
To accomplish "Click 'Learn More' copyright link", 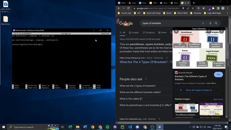I will pyautogui.click(x=211, y=83).
